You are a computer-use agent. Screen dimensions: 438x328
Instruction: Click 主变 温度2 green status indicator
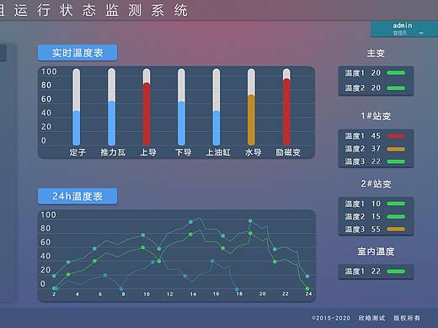(396, 88)
